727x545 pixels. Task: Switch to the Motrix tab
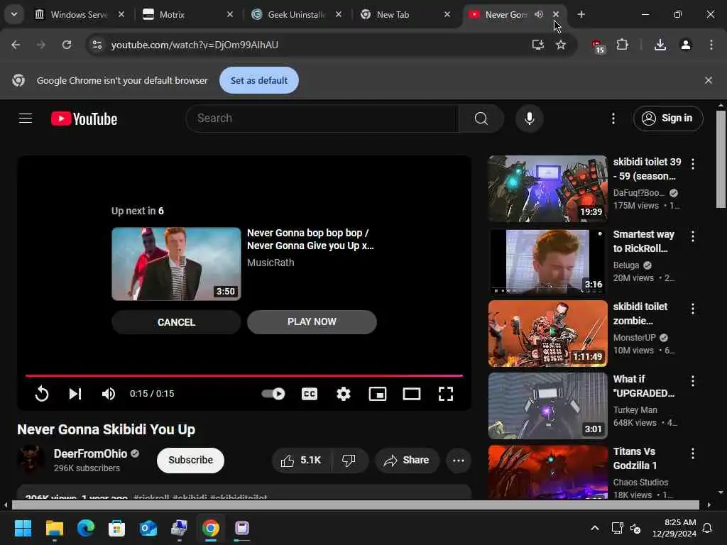(x=189, y=15)
